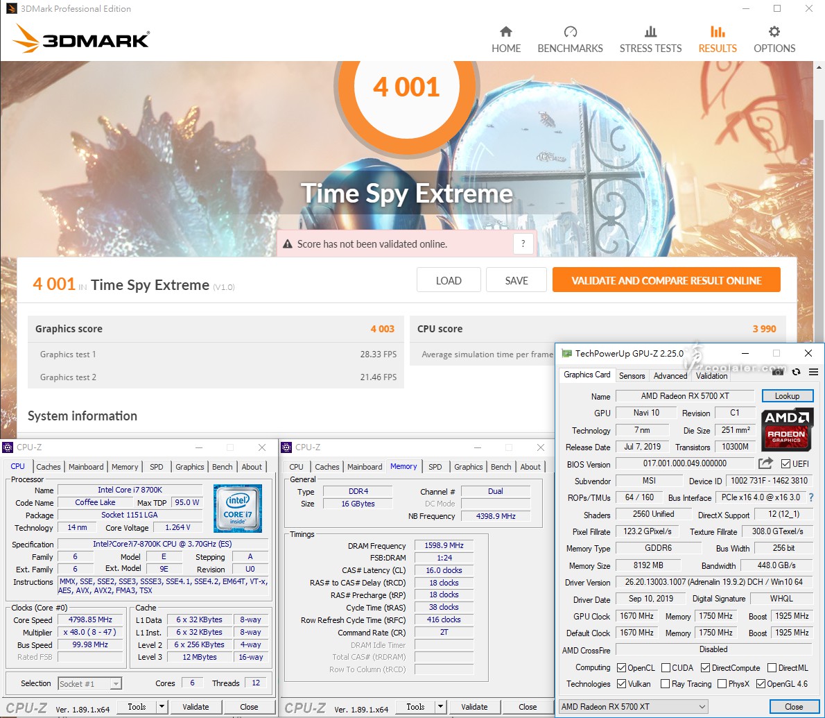Toggle the OpenCL checkbox
This screenshot has width=825, height=718.
click(621, 667)
